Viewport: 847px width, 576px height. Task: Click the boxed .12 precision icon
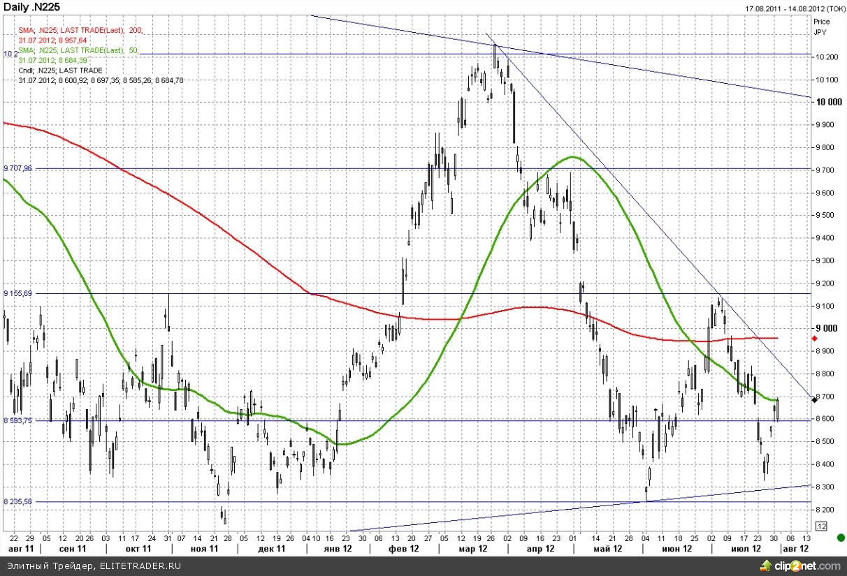pos(821,526)
